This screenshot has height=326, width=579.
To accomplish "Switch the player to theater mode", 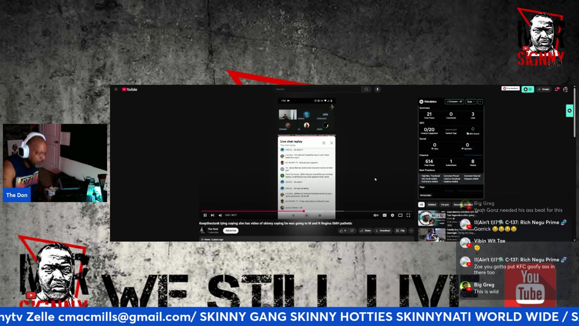I will point(400,215).
